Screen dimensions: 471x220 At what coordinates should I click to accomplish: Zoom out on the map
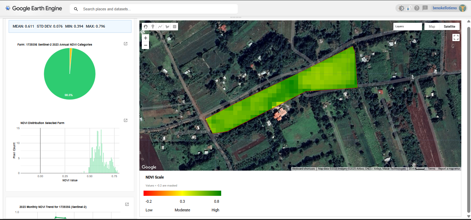[x=146, y=45]
